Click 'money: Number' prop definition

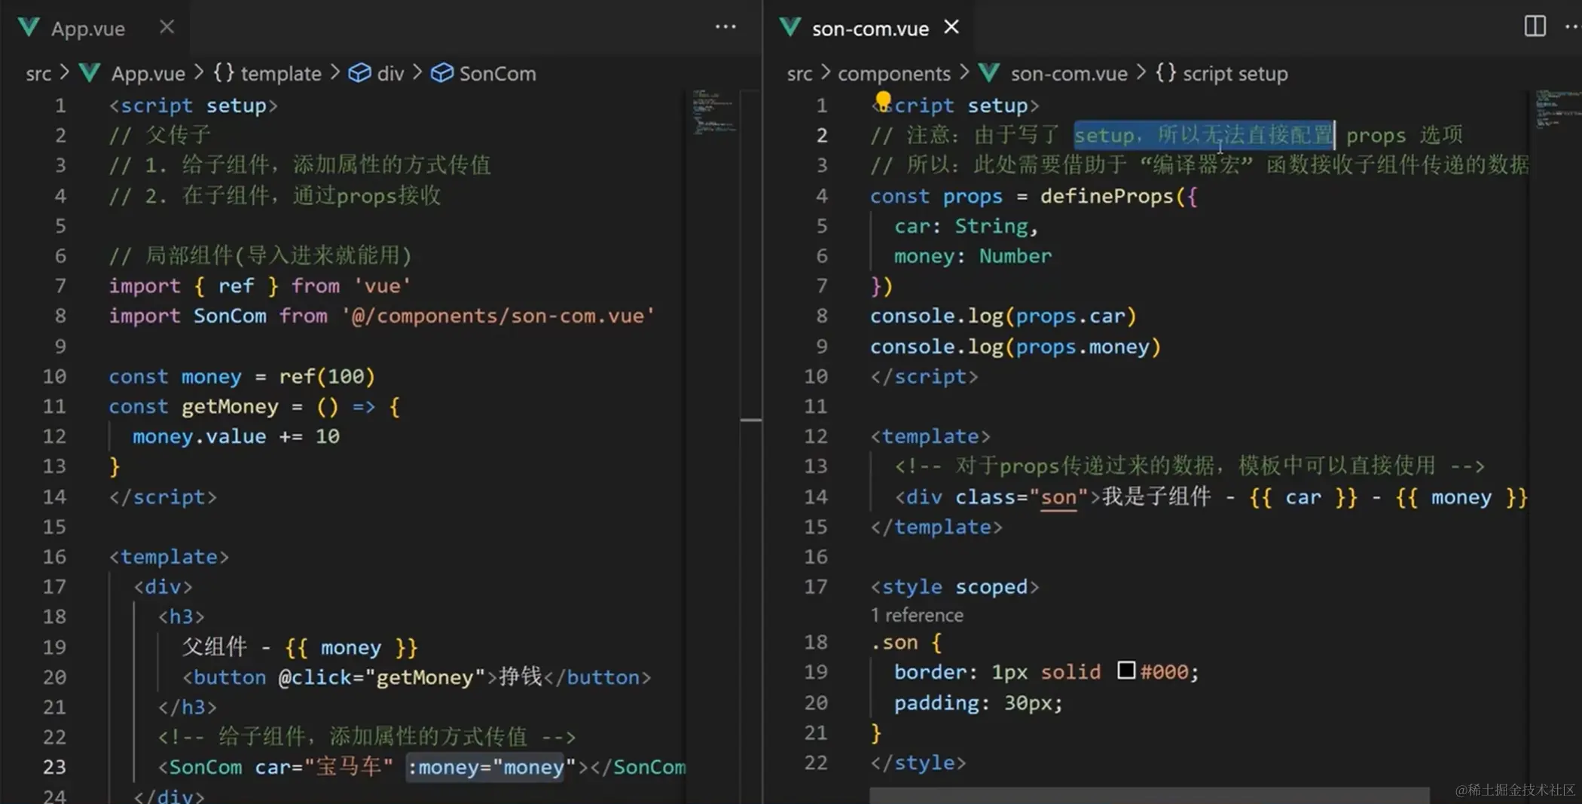973,257
